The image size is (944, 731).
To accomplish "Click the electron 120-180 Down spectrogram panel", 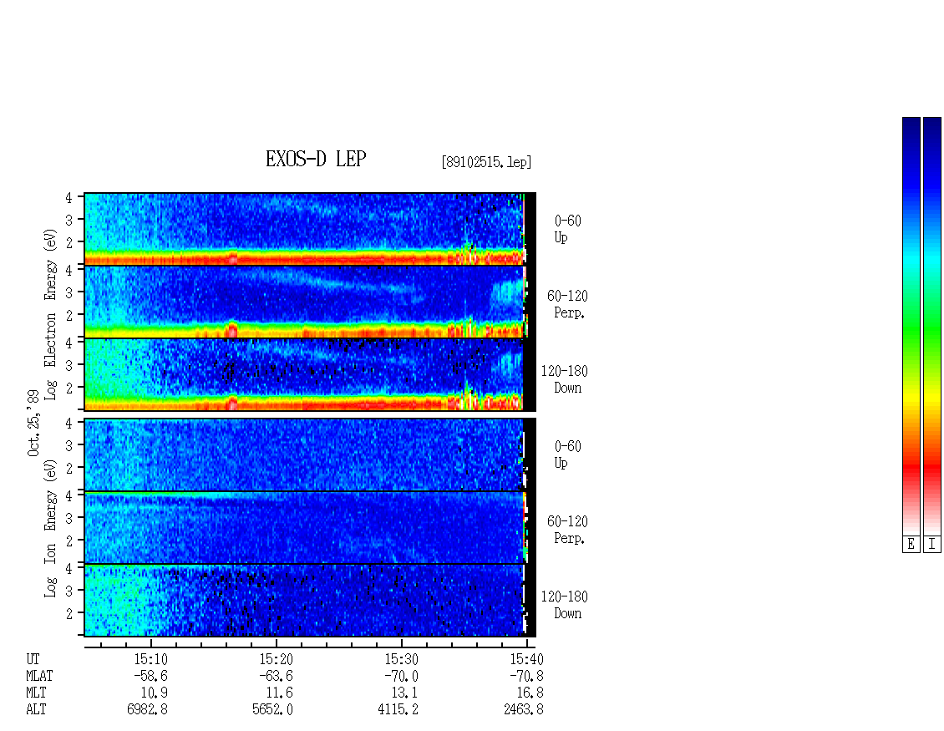I will [x=309, y=374].
